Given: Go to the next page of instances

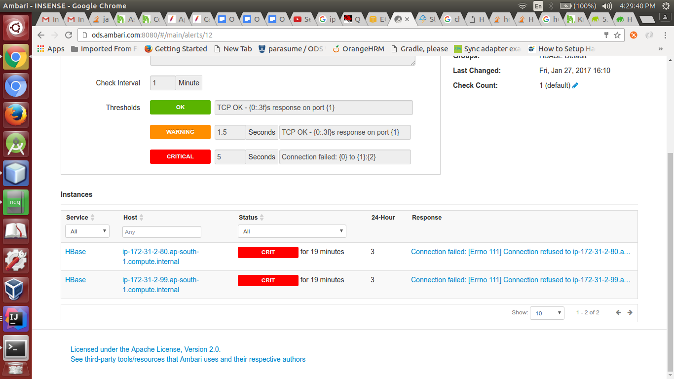Looking at the screenshot, I should click(x=630, y=312).
